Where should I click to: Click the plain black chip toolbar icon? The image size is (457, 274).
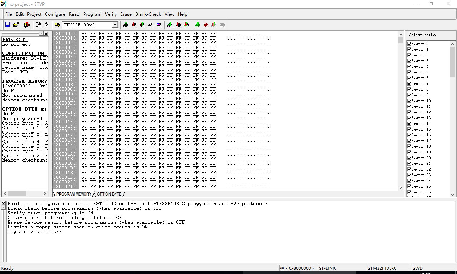(x=150, y=25)
